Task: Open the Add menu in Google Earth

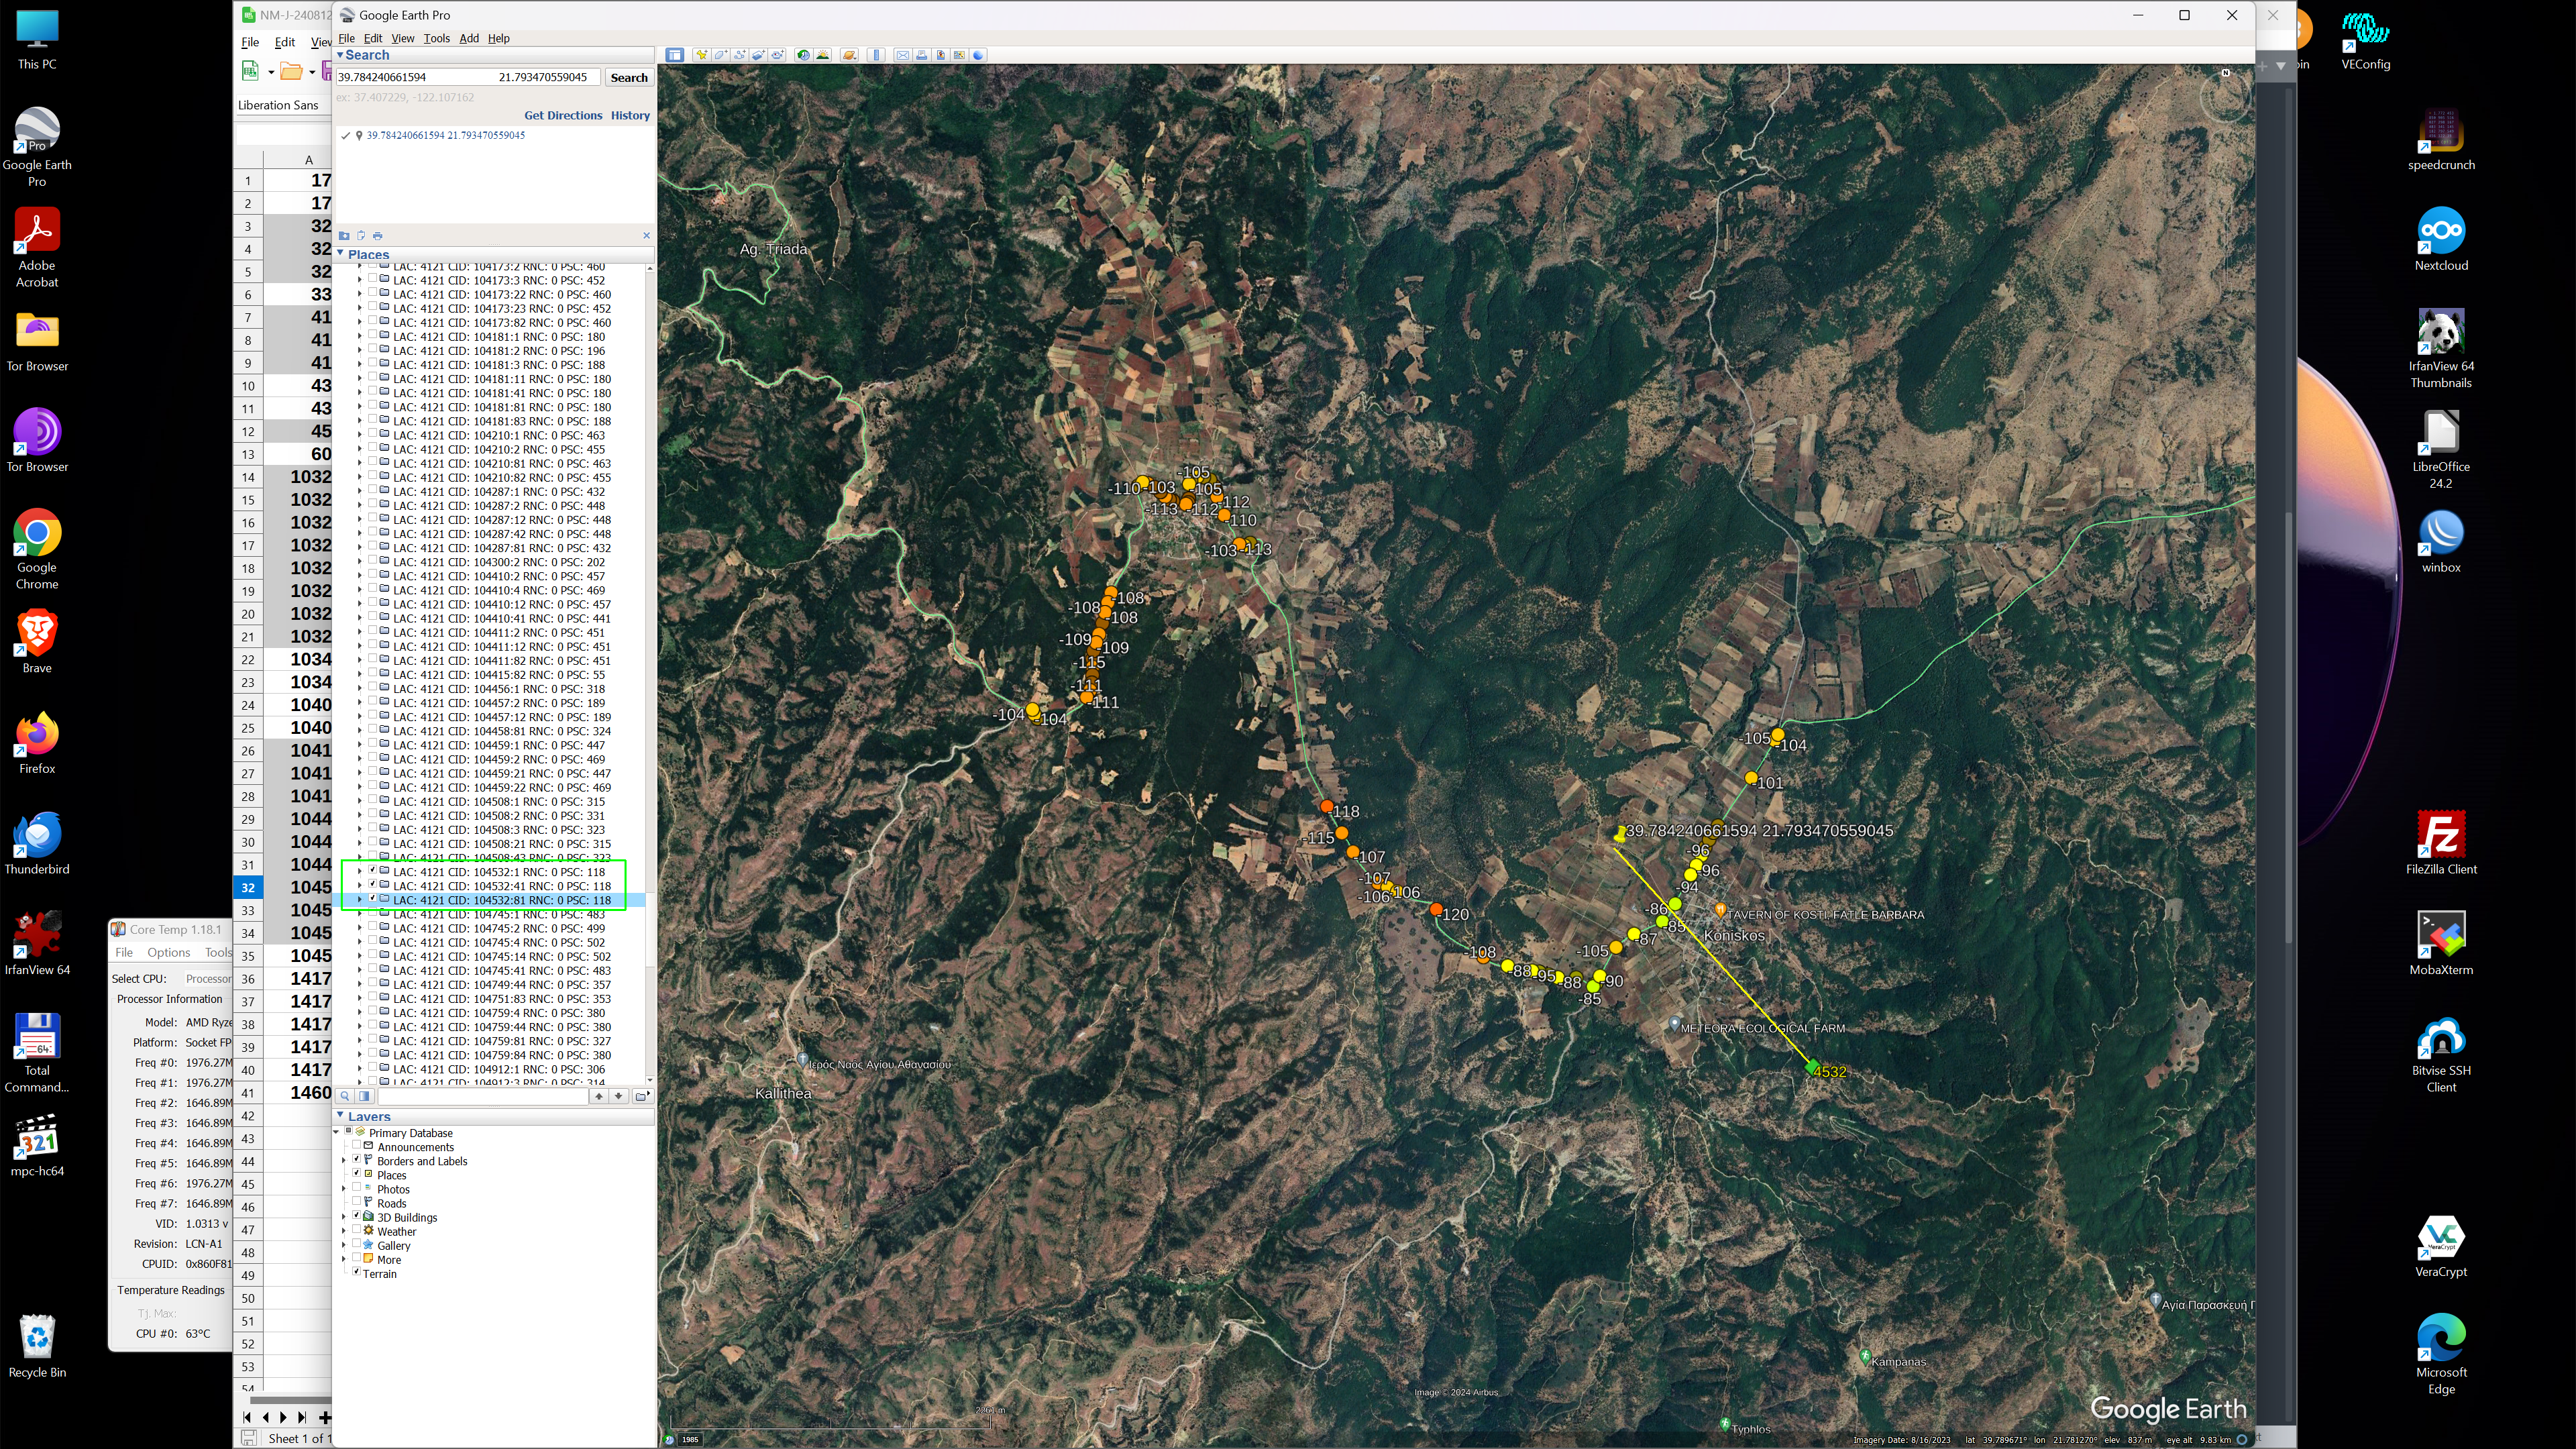Action: tap(469, 38)
